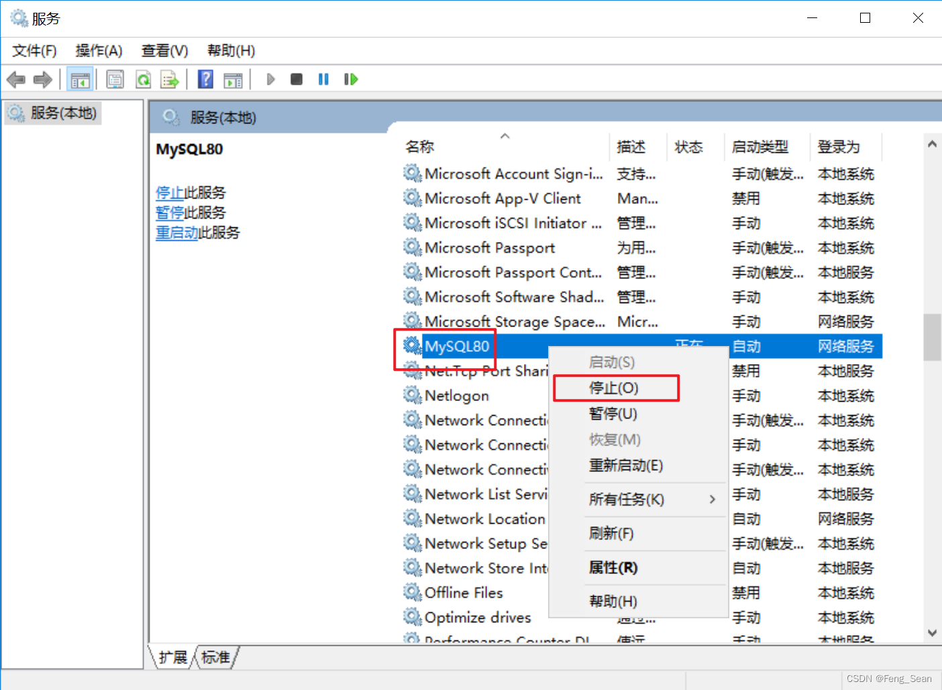
Task: Click the blue Help question mark icon
Action: point(205,80)
